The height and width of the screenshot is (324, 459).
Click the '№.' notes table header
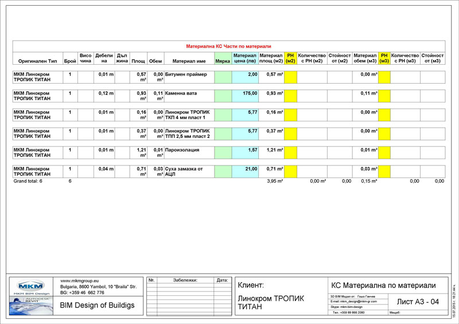click(x=151, y=280)
